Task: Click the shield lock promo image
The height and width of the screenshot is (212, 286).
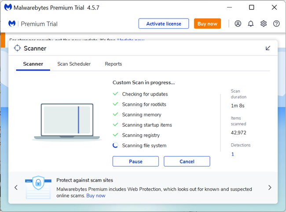Action: (x=38, y=187)
